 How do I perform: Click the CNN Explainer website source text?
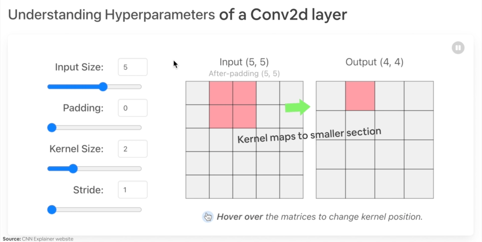[x=48, y=239]
